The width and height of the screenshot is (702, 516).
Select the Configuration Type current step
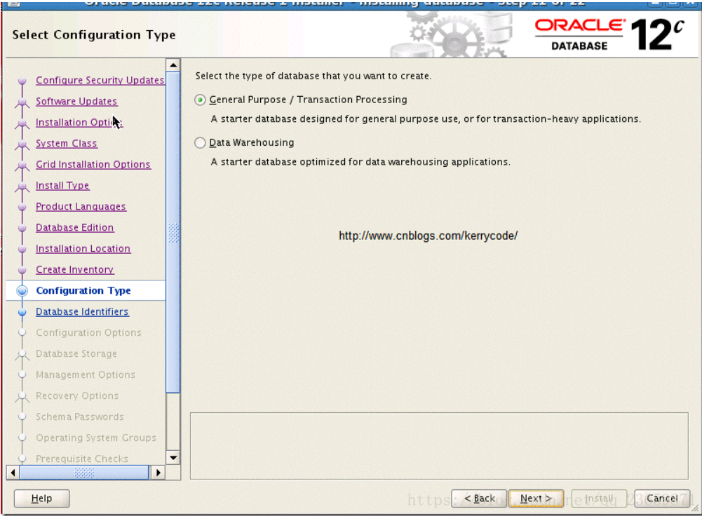[x=83, y=290]
